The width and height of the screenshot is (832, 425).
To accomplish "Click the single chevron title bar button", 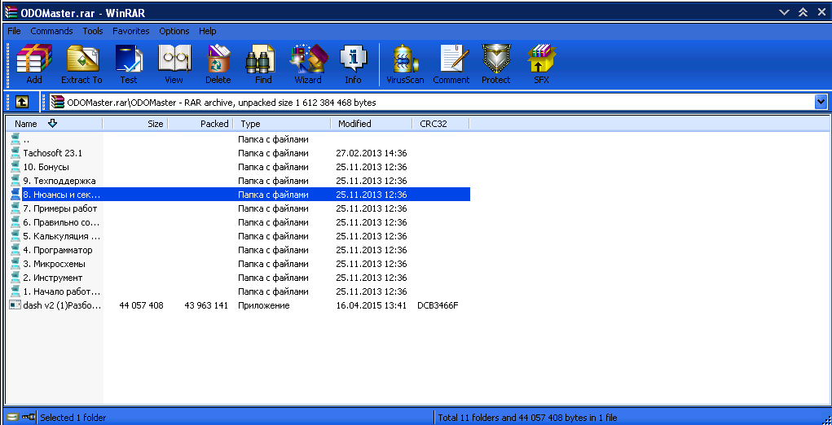I will (x=785, y=13).
